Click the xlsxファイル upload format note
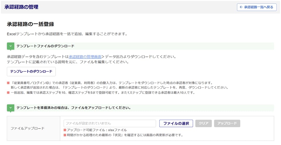This screenshot has height=145, width=281. 95,130
